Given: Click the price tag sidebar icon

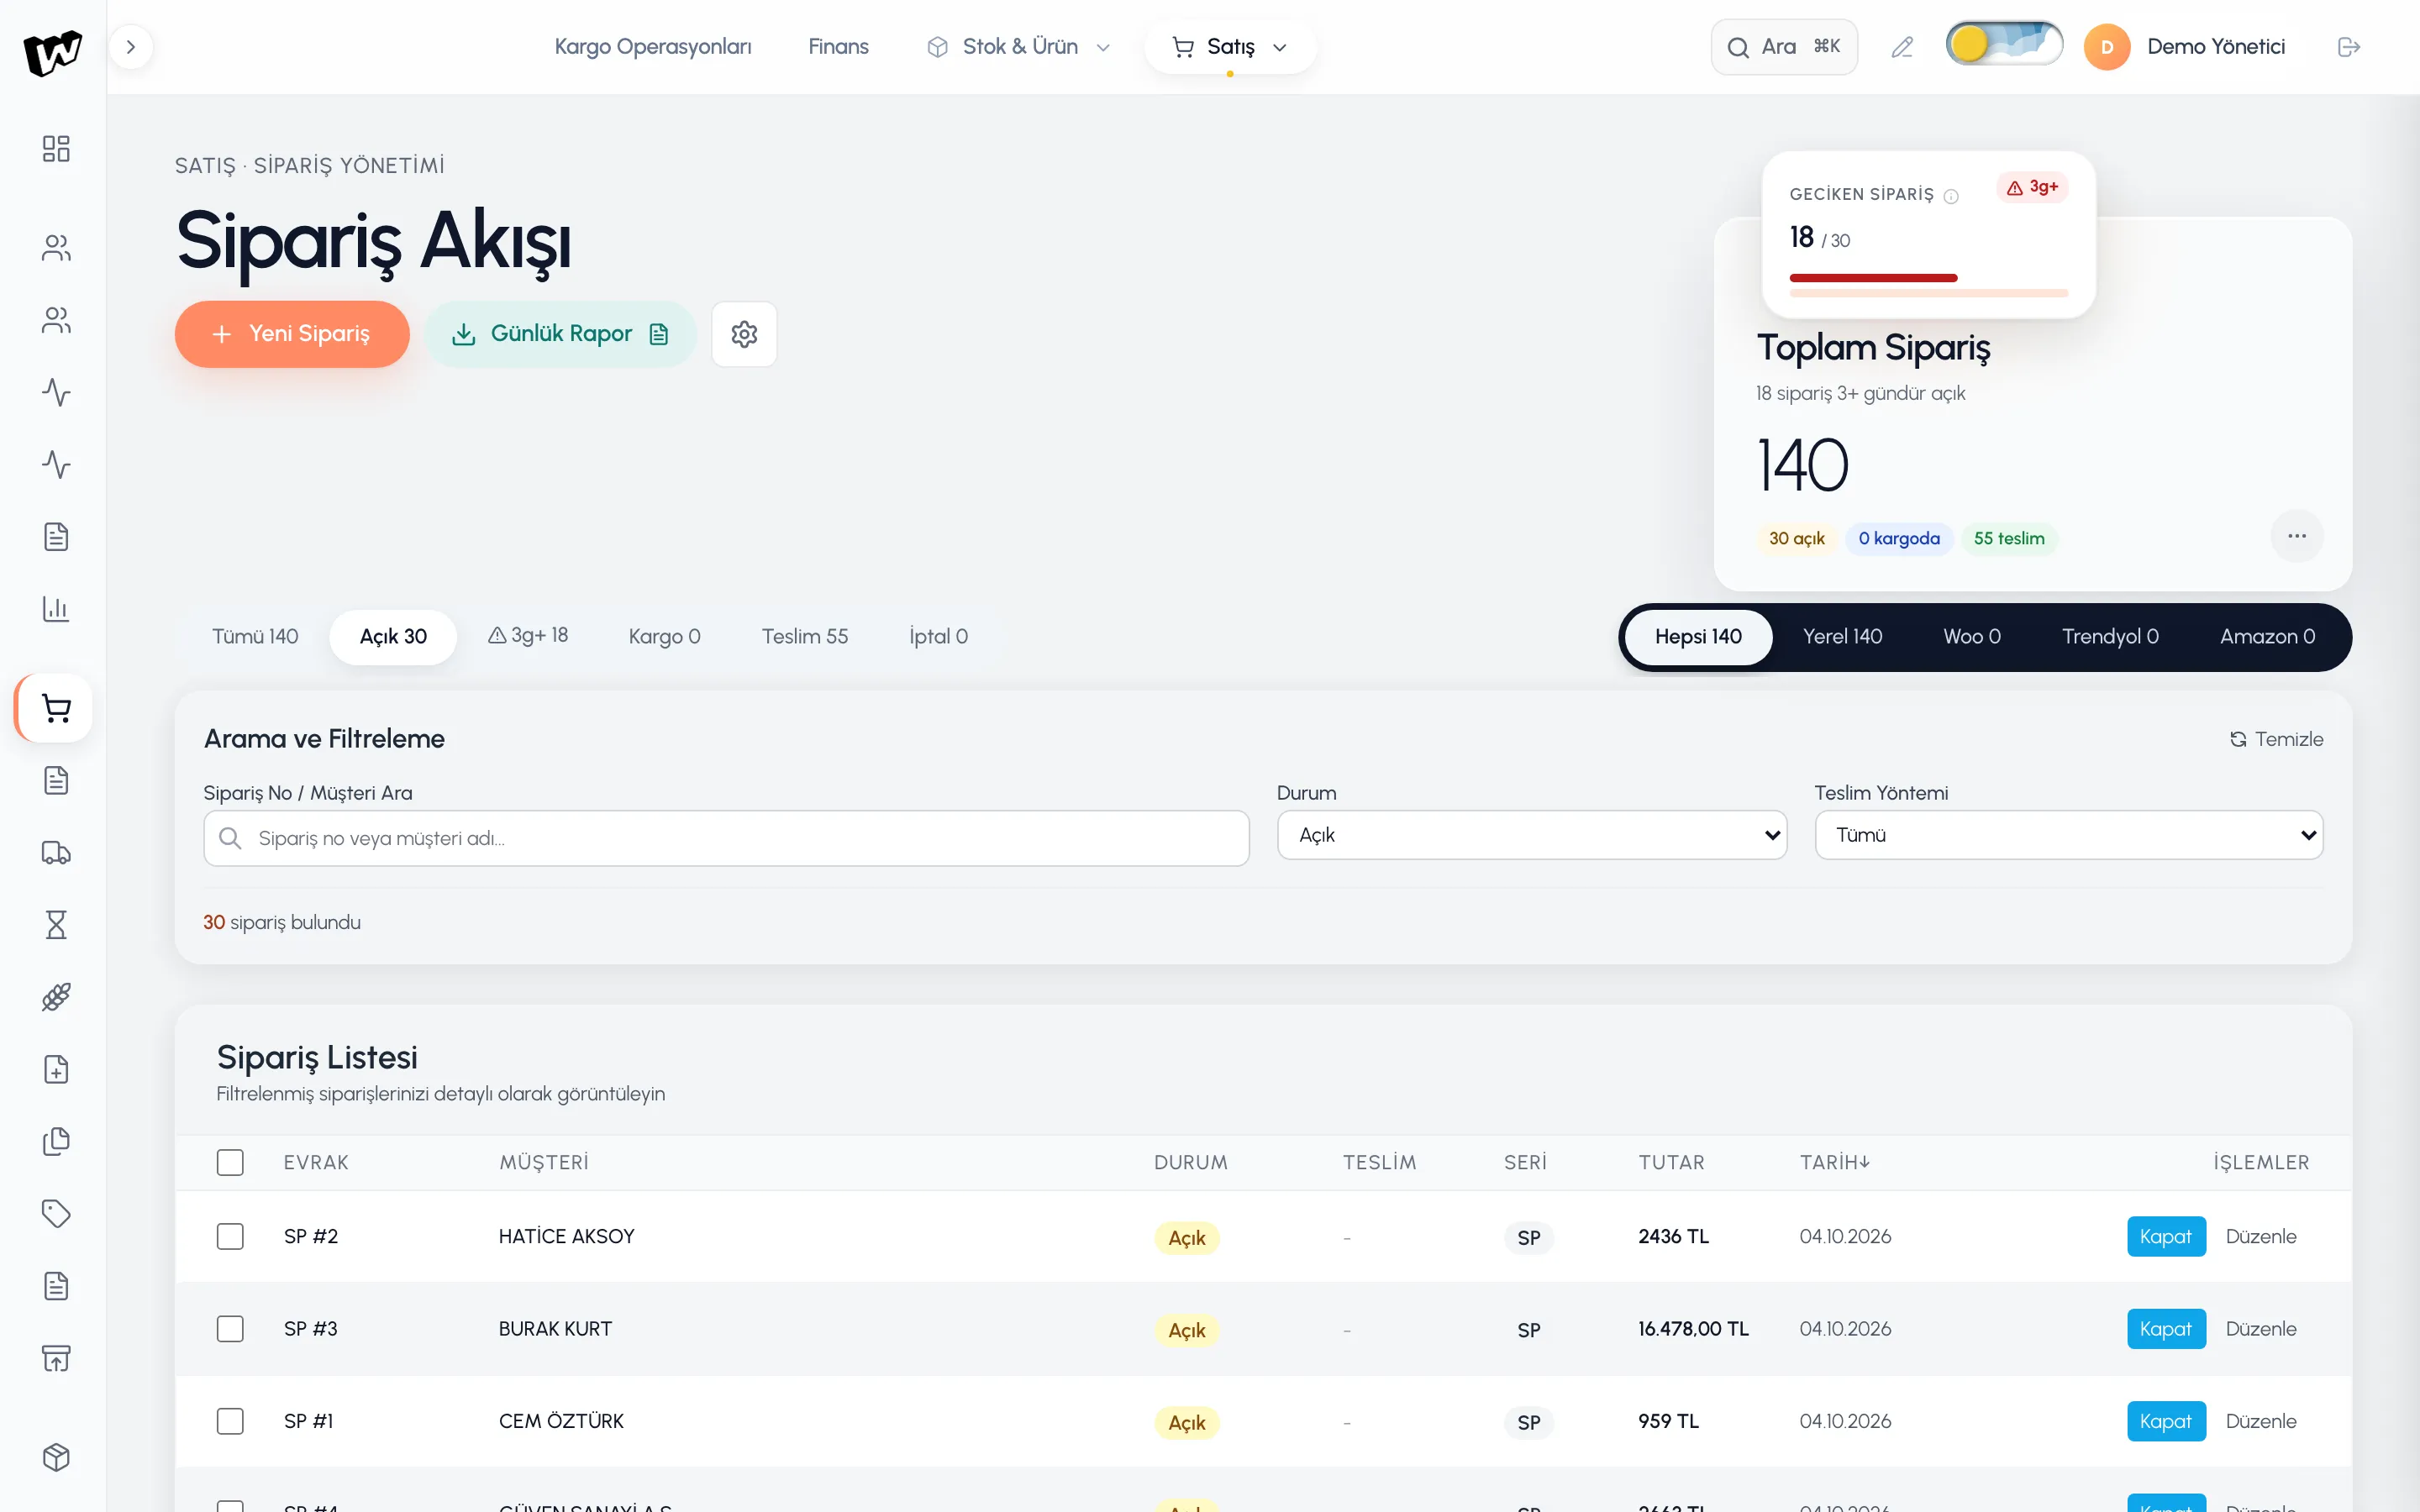Looking at the screenshot, I should click(56, 1214).
